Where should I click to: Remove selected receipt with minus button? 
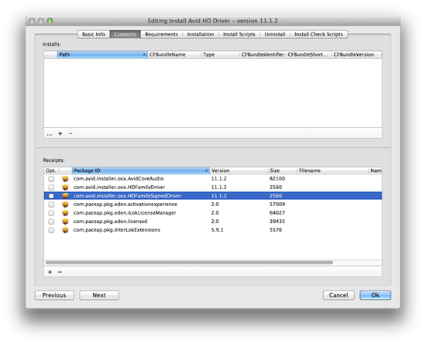[x=60, y=272]
